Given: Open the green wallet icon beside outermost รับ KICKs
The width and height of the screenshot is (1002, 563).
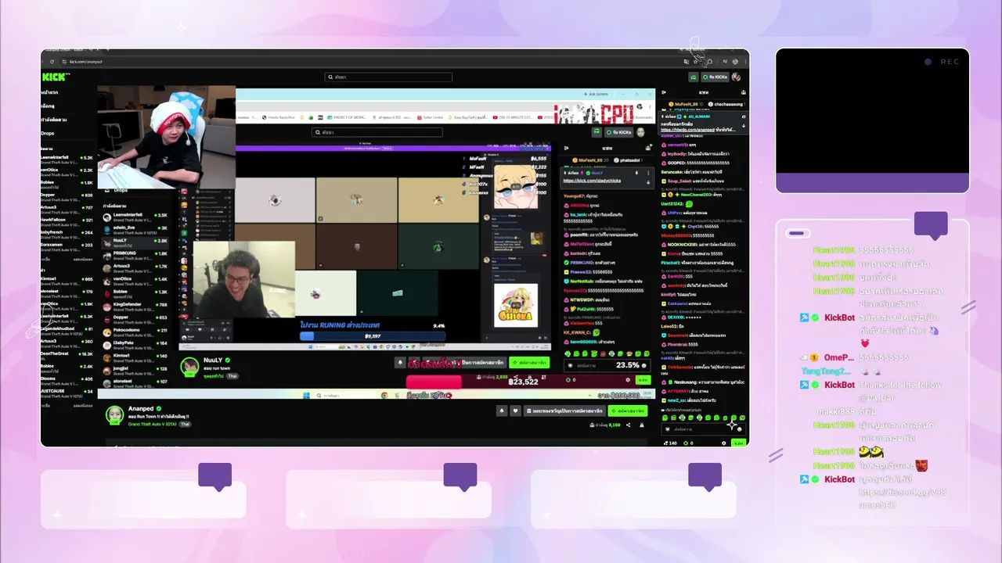Looking at the screenshot, I should [x=694, y=77].
